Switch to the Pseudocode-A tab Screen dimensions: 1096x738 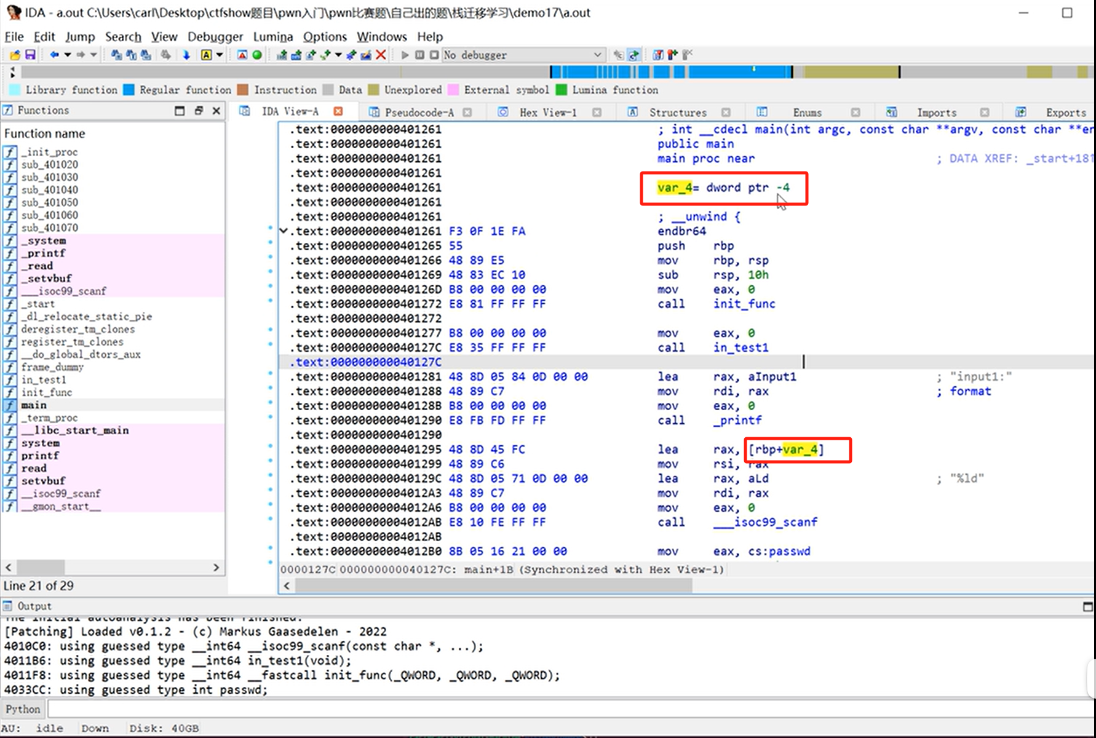pos(419,113)
